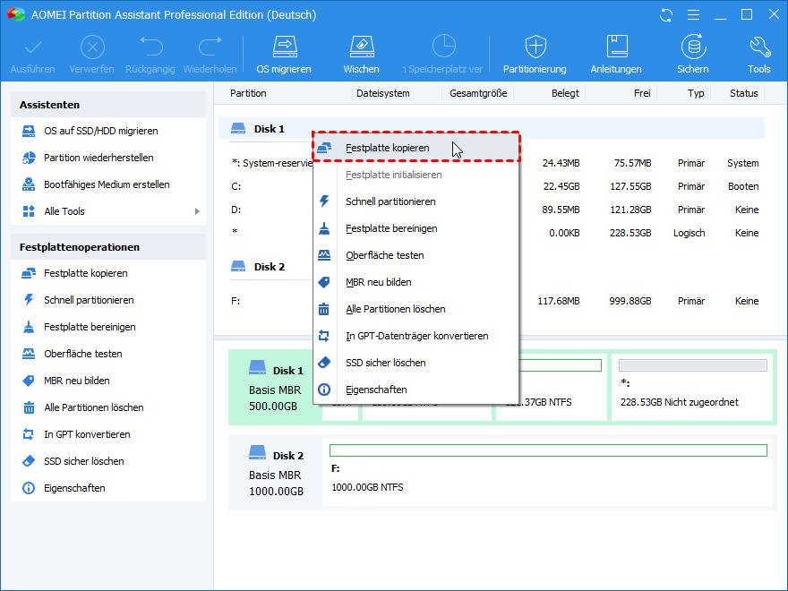Click the refresh icon in title bar
The height and width of the screenshot is (591, 788).
pos(666,15)
